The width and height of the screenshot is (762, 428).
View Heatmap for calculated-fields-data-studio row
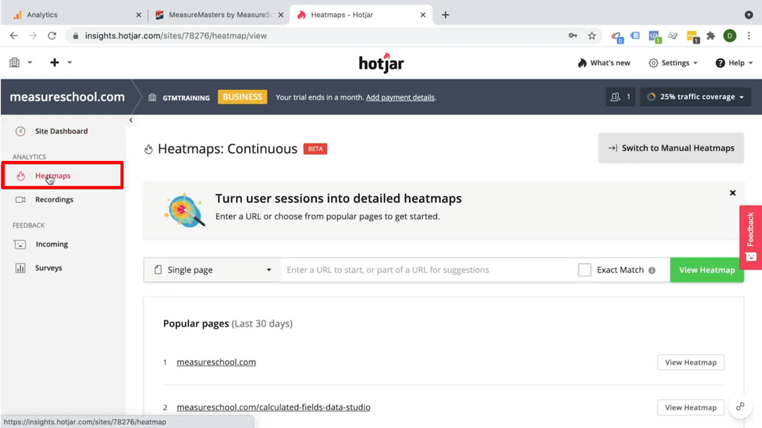click(691, 408)
